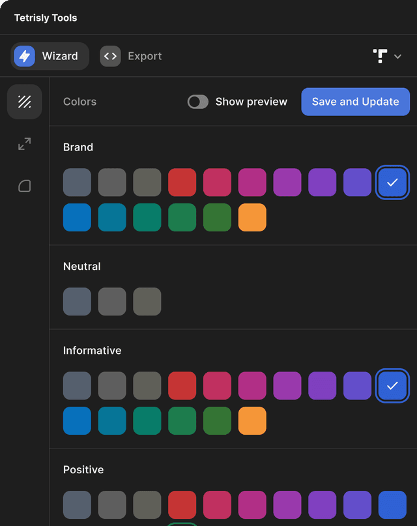Expand the Tetrisly theme dropdown chevron
This screenshot has width=417, height=526.
point(397,56)
